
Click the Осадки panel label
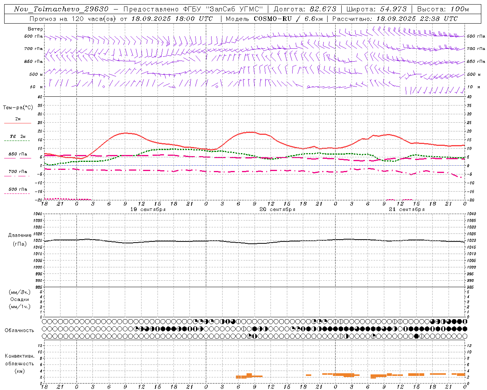click(20, 299)
